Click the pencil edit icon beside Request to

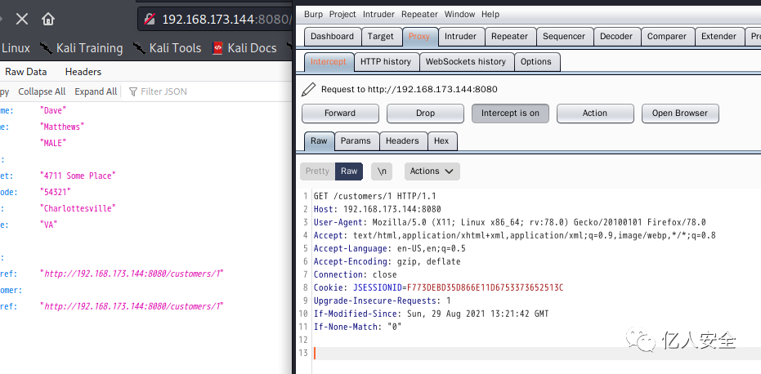pyautogui.click(x=309, y=89)
